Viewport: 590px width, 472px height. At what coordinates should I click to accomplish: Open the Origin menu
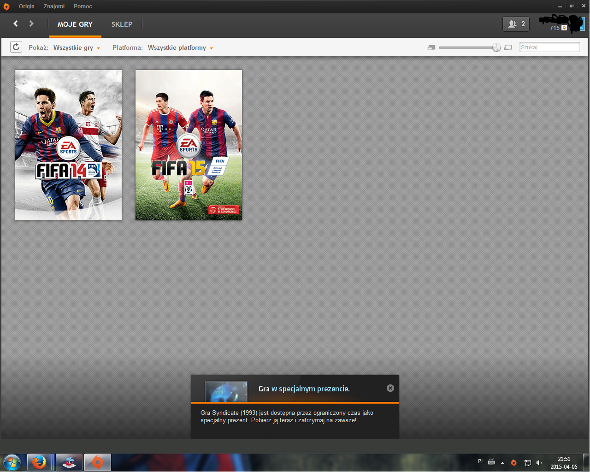tap(27, 6)
